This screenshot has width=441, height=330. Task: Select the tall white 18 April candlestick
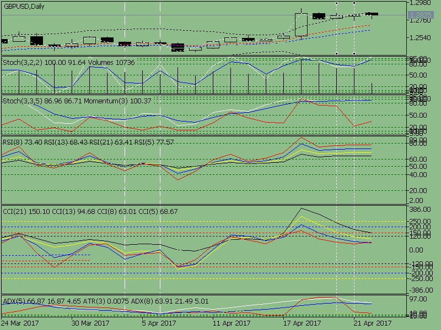(x=301, y=25)
